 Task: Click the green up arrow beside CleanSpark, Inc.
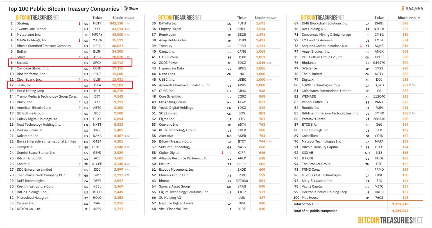(x=80, y=80)
